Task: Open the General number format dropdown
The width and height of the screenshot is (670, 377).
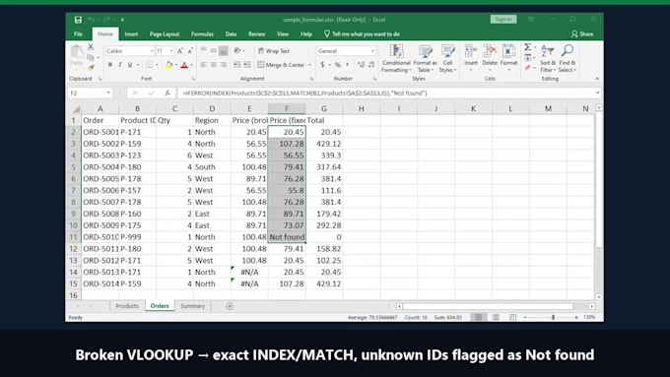Action: point(372,51)
